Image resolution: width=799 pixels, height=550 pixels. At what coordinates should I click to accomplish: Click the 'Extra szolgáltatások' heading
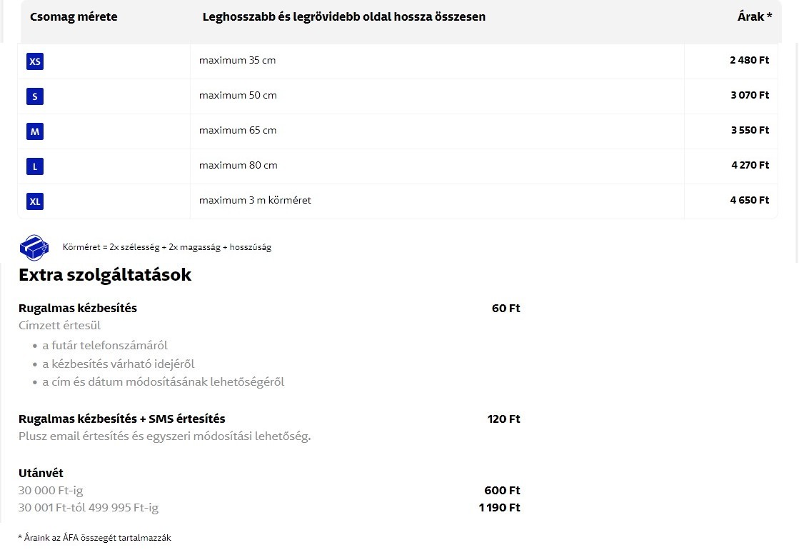point(105,275)
